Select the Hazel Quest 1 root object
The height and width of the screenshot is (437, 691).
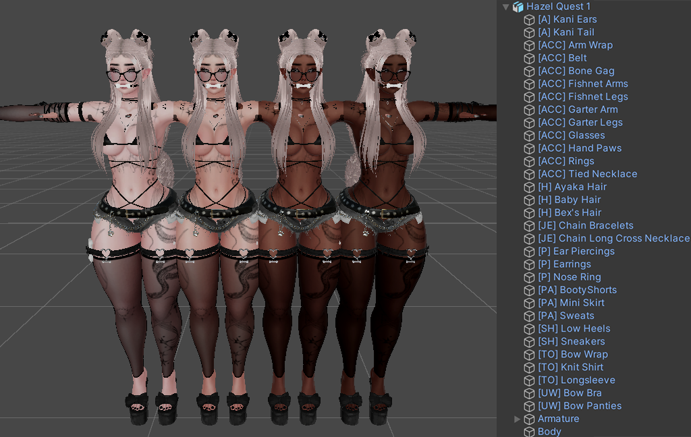[x=558, y=7]
